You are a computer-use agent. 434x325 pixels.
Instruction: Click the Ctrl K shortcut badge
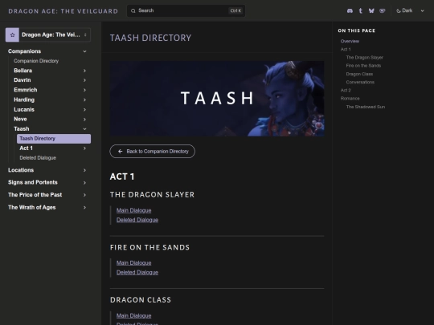235,10
